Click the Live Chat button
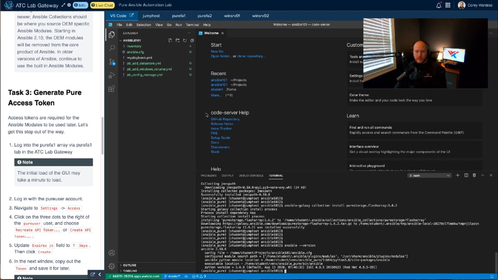Viewport: 498px width, 280px height. [102, 5]
